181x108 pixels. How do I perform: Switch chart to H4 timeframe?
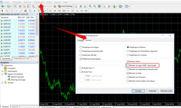tap(73, 11)
